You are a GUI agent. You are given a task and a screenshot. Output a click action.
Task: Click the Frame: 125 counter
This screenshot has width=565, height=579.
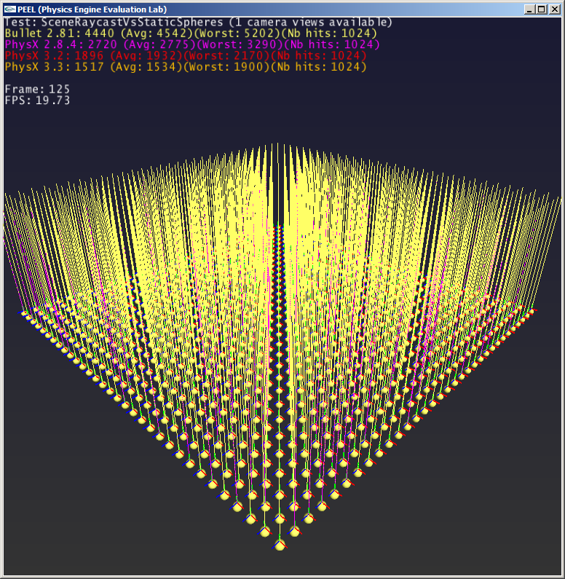[x=37, y=89]
